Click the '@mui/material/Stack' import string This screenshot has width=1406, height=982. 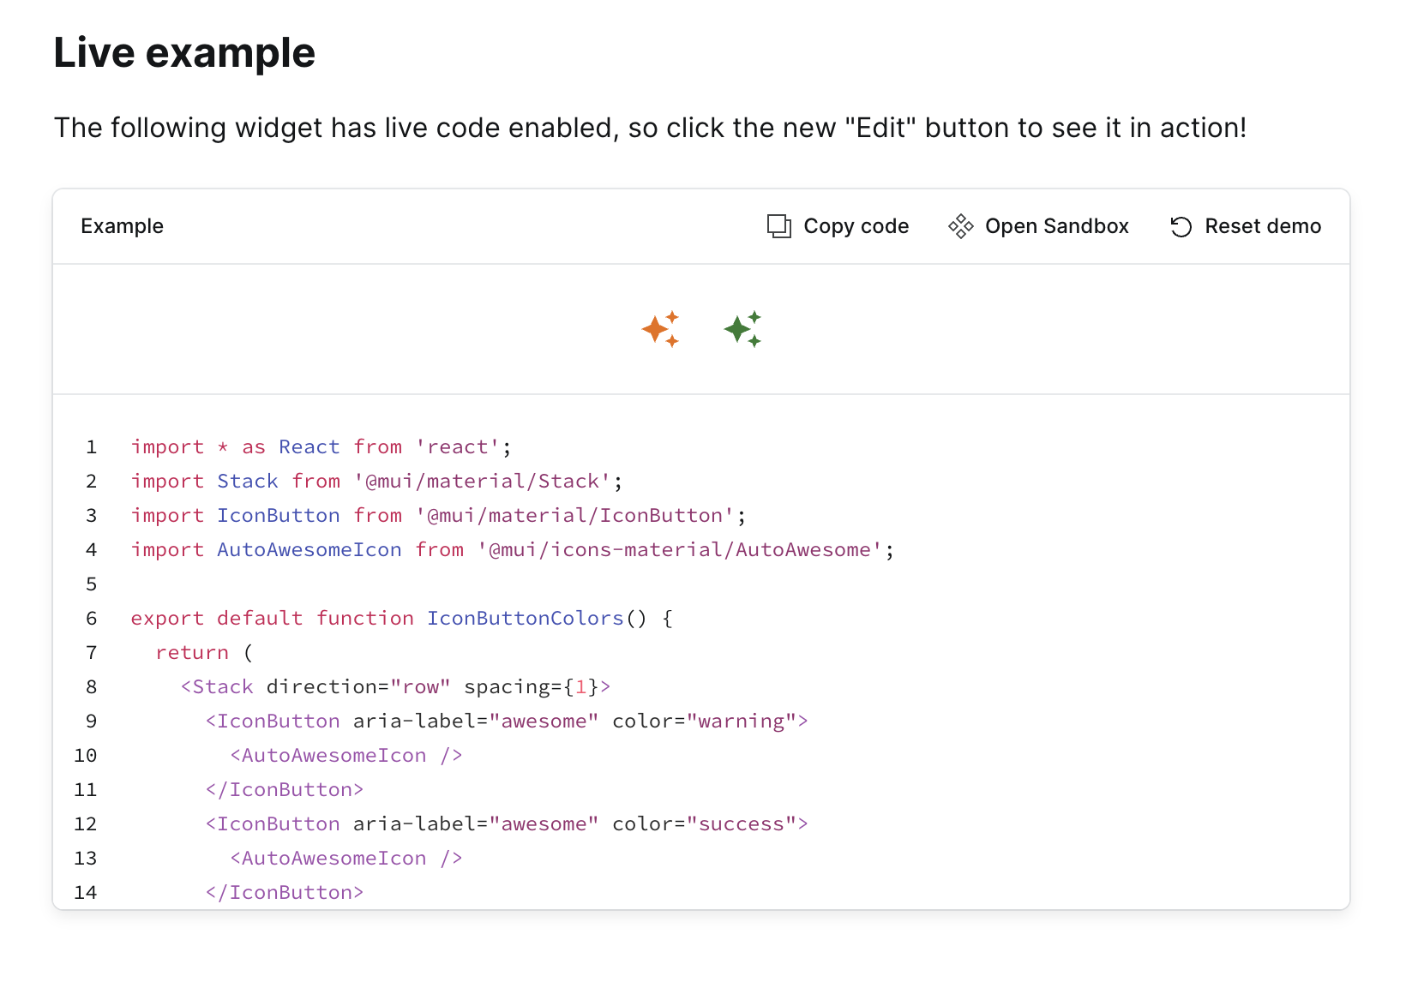point(483,482)
